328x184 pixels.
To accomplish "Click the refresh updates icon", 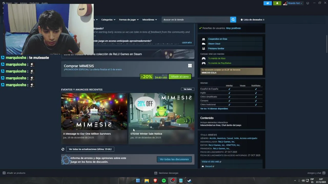I will pyautogui.click(x=63, y=149).
